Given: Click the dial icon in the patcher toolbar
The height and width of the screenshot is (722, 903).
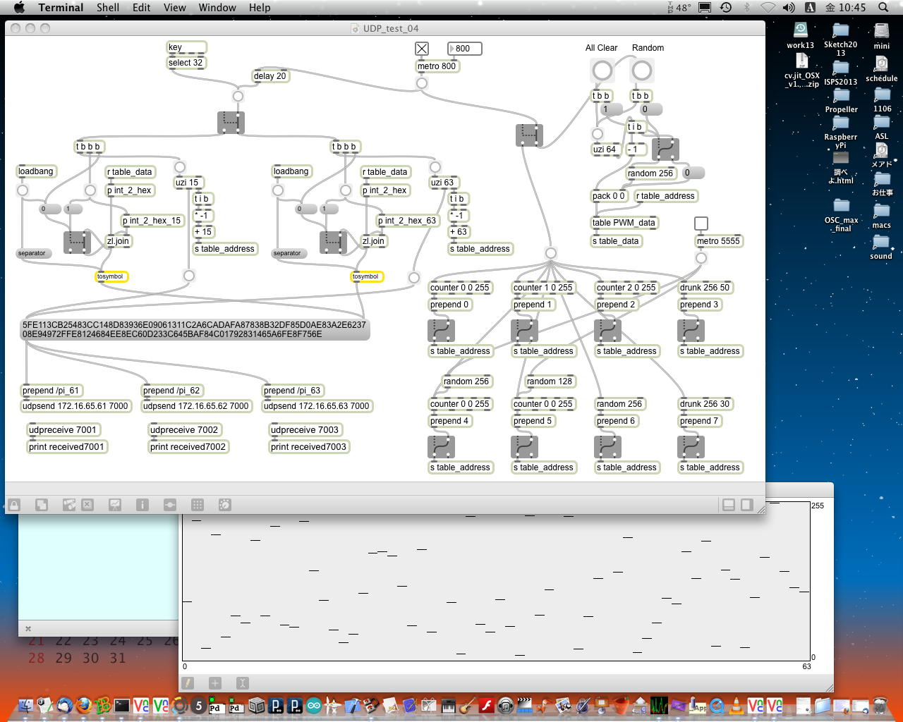Looking at the screenshot, I should coord(225,505).
